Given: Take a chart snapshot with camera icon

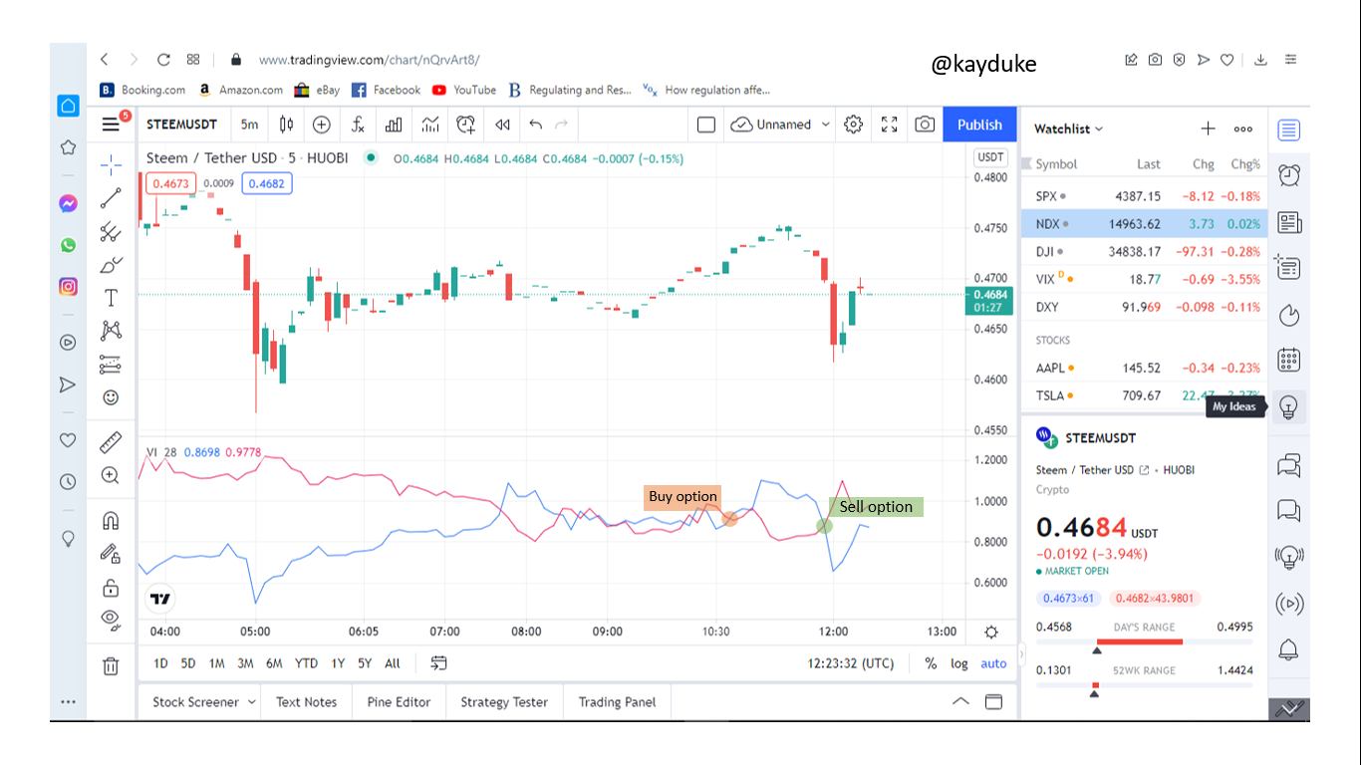Looking at the screenshot, I should coord(925,125).
